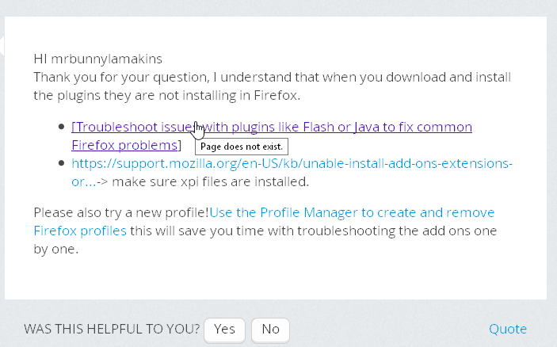Click the truncated 'or…' link continuation
Viewport: 557px width, 347px height.
(84, 182)
